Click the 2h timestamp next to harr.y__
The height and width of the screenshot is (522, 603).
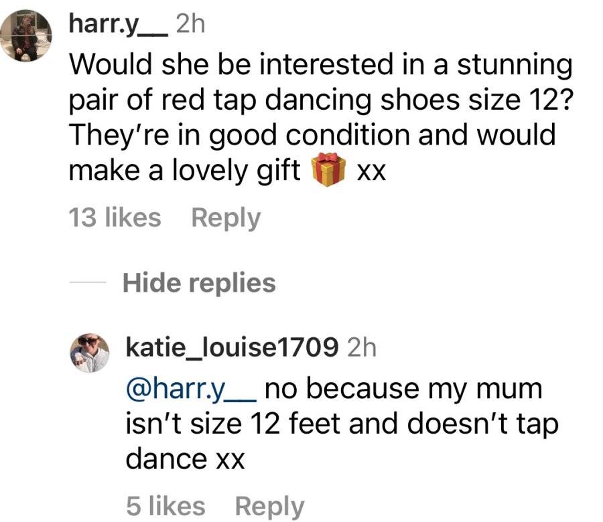[190, 25]
